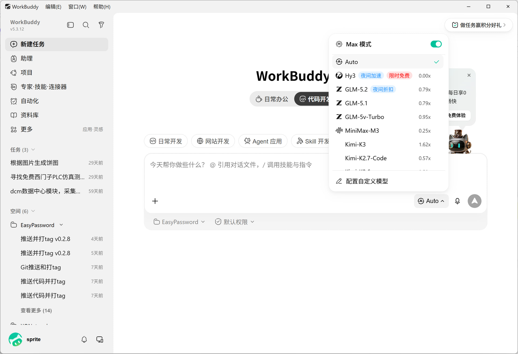The height and width of the screenshot is (354, 518).
Task: Open 推送并打tag v0.2.8 from 5天前
Action: (x=57, y=253)
